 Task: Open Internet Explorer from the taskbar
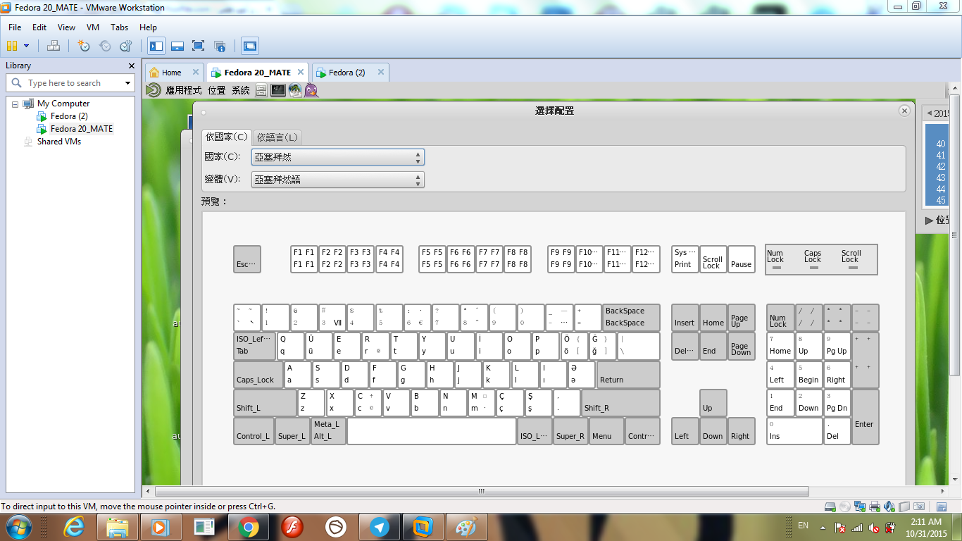tap(74, 527)
